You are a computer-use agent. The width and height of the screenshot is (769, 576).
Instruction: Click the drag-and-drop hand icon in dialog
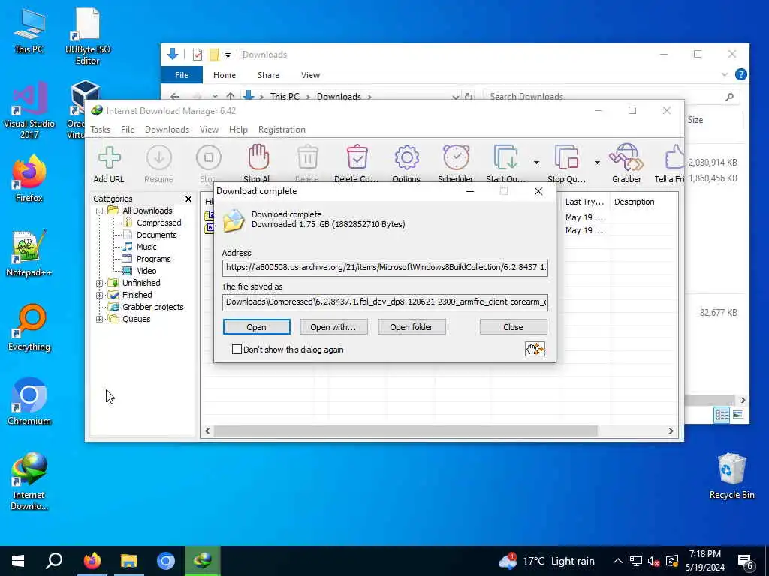(x=535, y=349)
